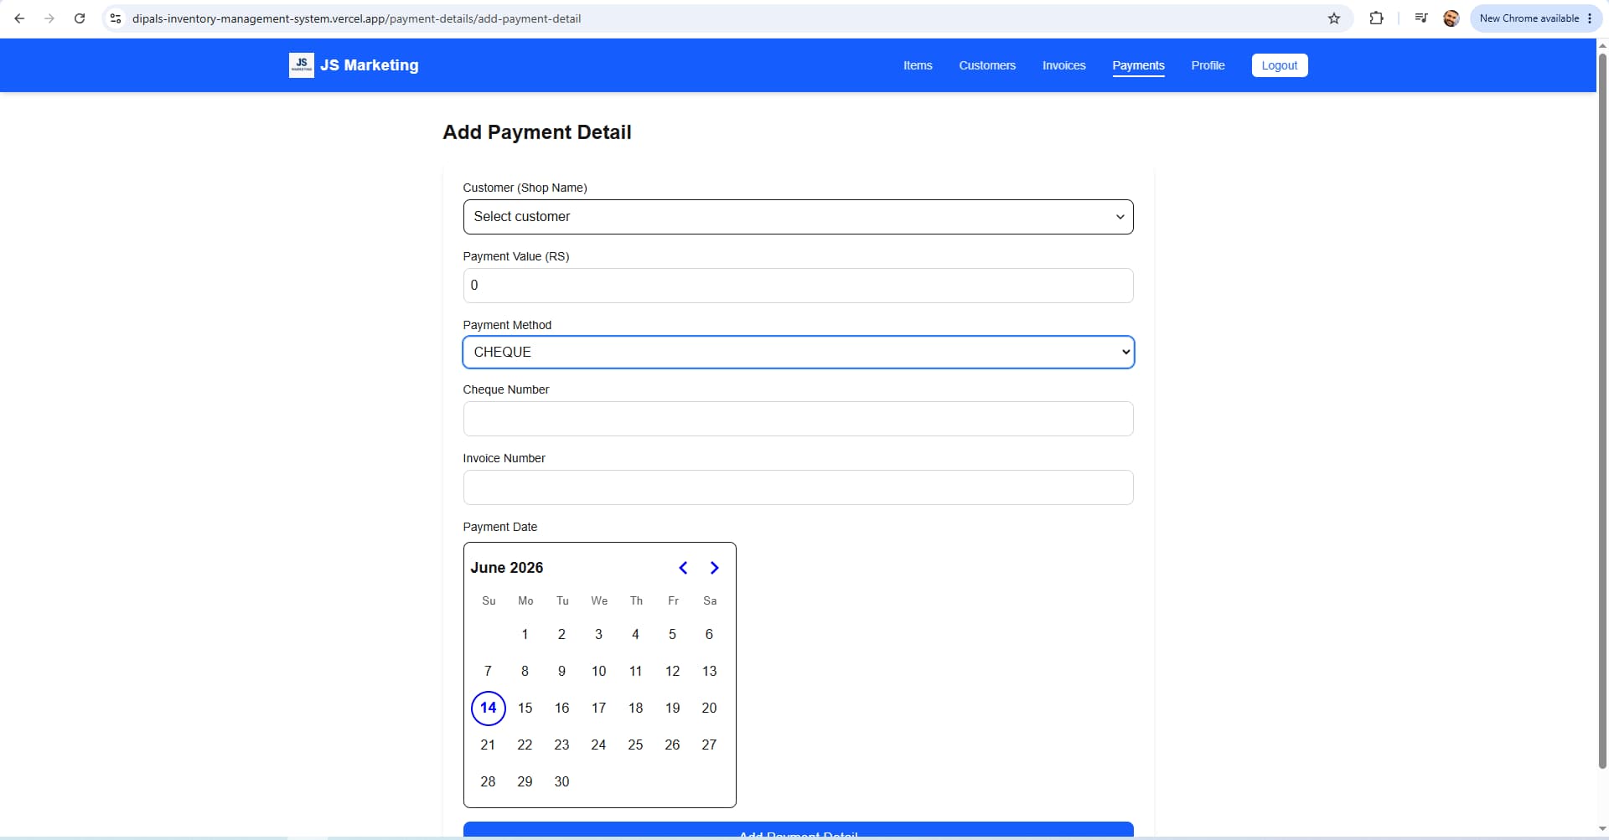Select June 25 in the calendar

(635, 745)
